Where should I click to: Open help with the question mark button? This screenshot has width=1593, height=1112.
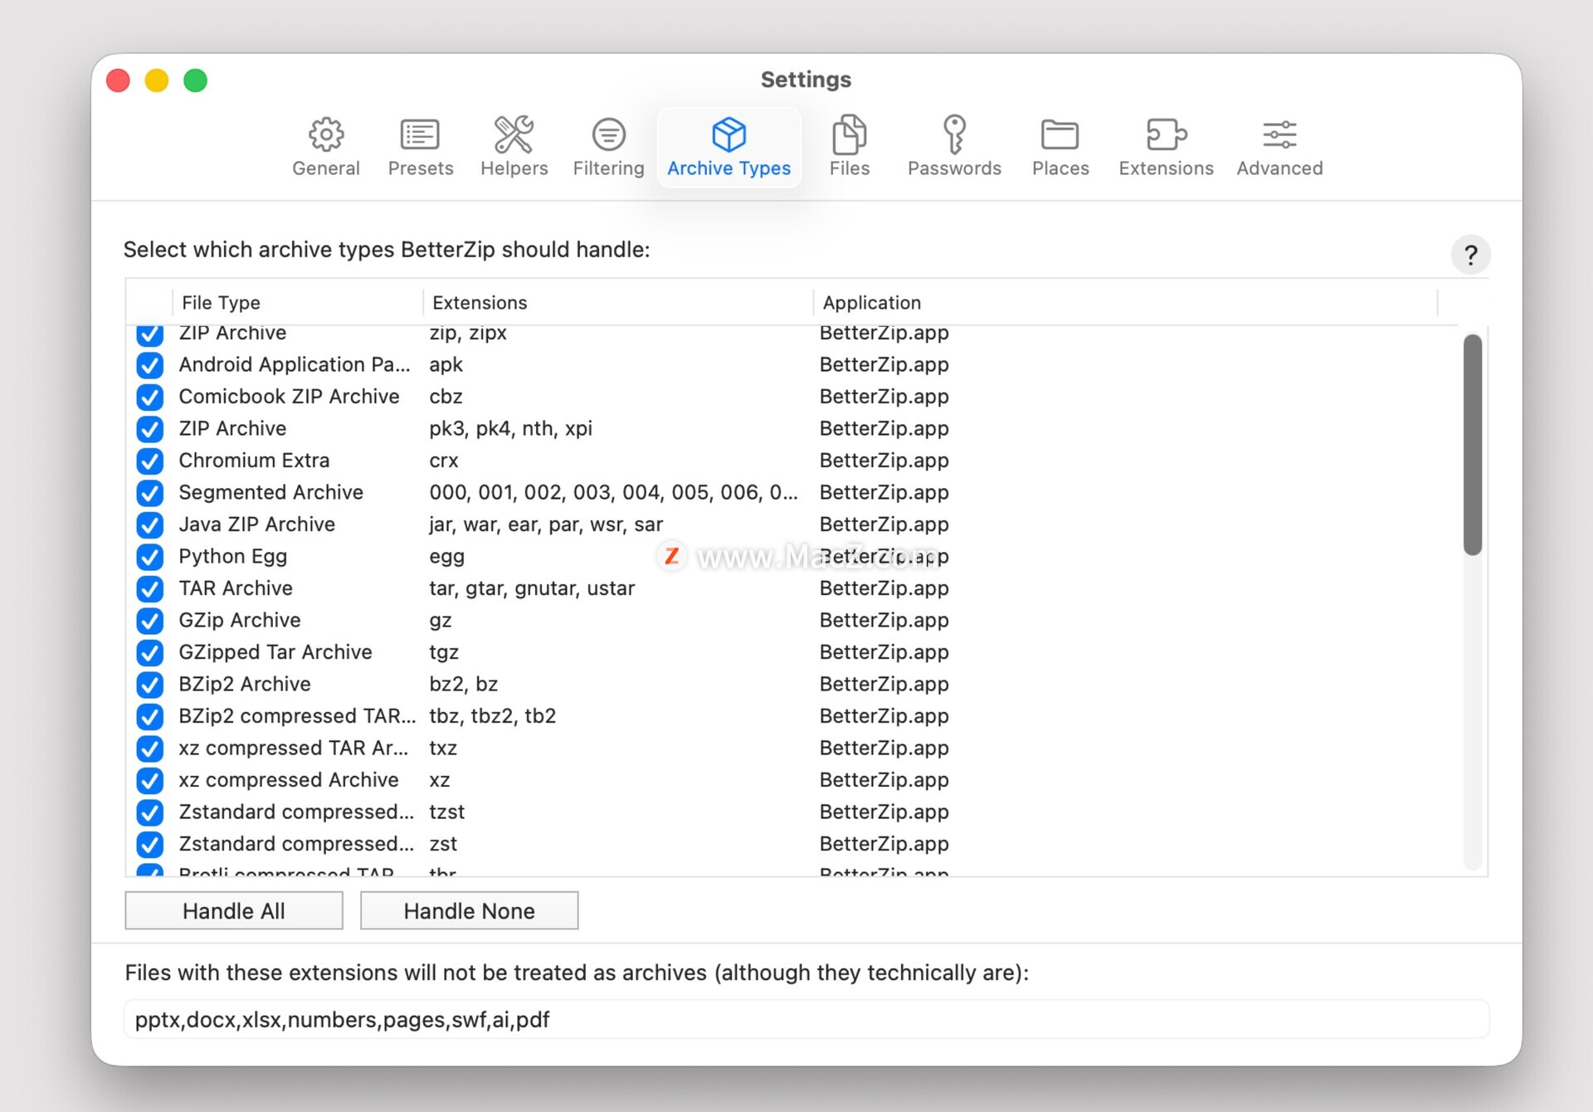coord(1470,255)
